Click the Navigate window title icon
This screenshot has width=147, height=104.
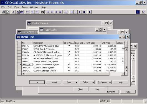pos(41,30)
